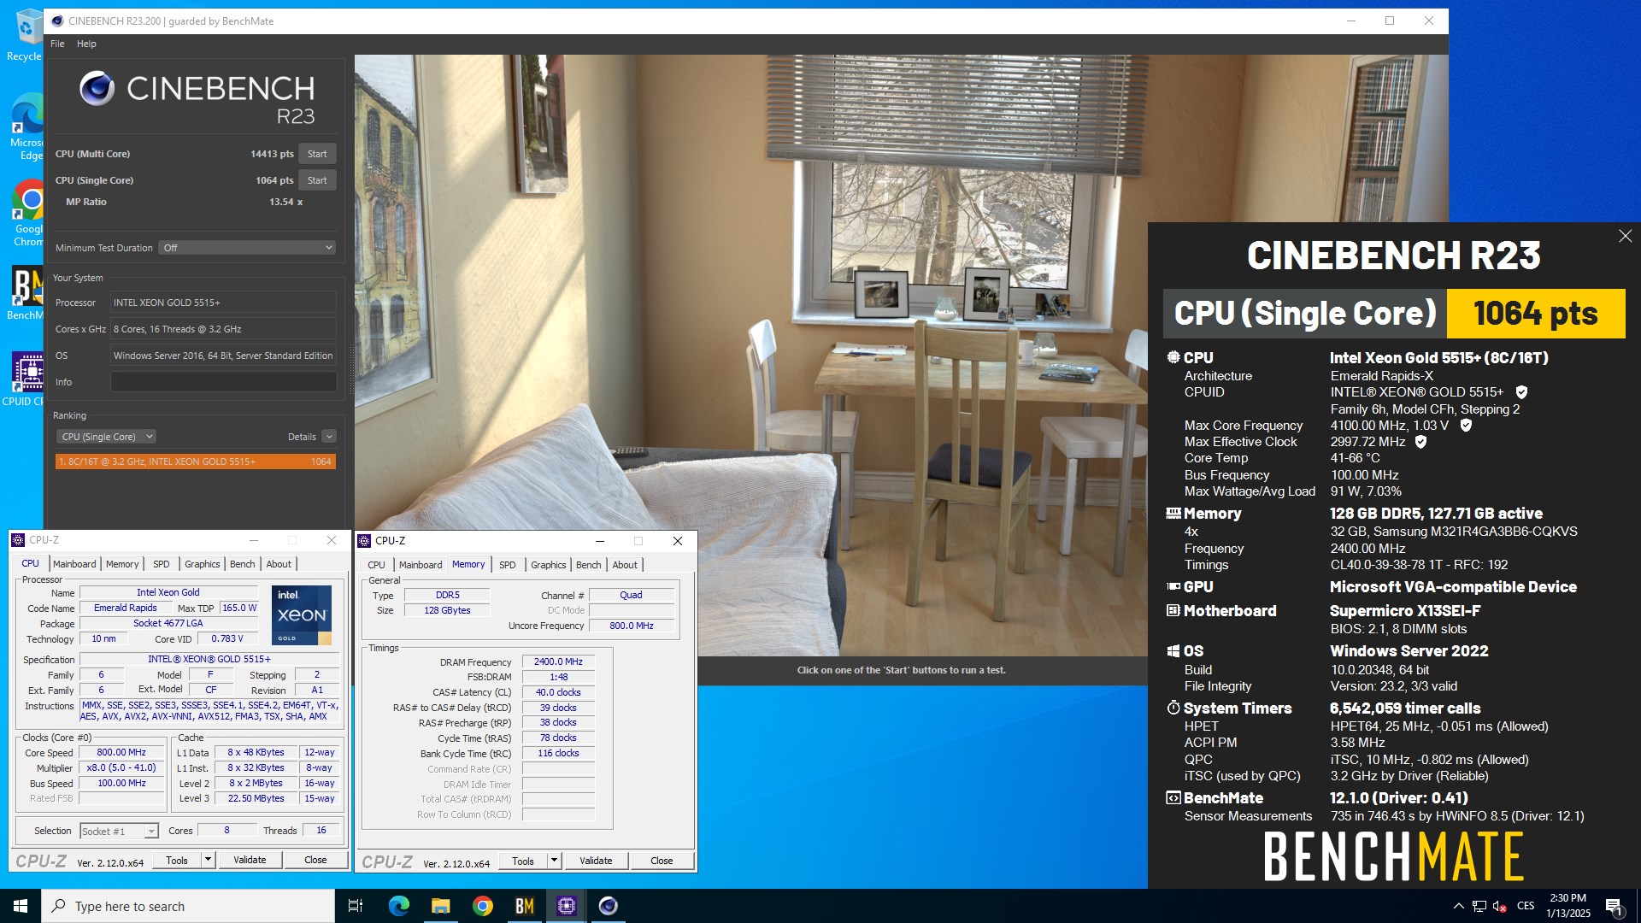Start the CPU Multi Core test
Screen dimensions: 1641x923
tap(317, 154)
